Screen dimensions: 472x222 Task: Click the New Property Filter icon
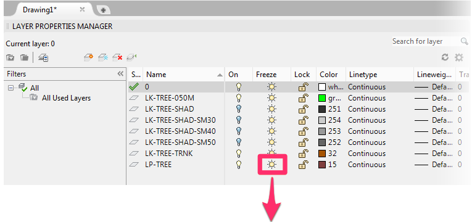pyautogui.click(x=10, y=57)
